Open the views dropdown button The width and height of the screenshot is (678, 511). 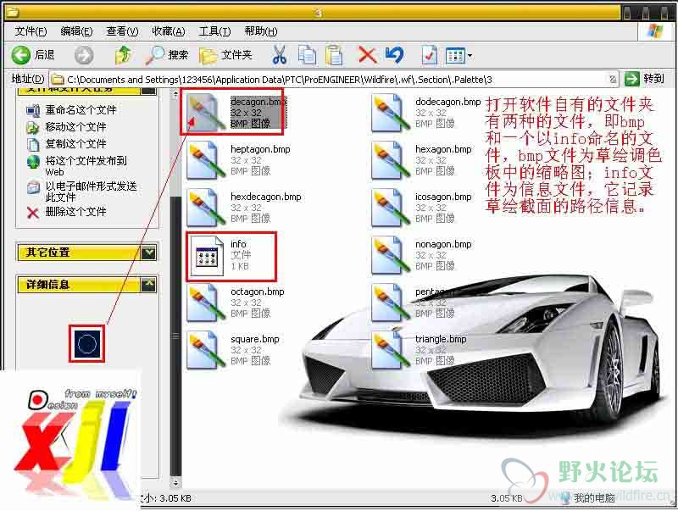point(458,55)
